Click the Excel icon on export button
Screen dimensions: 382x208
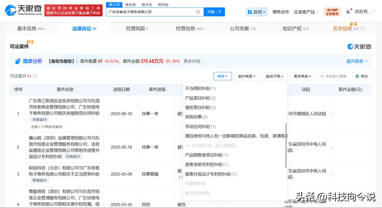click(x=357, y=76)
